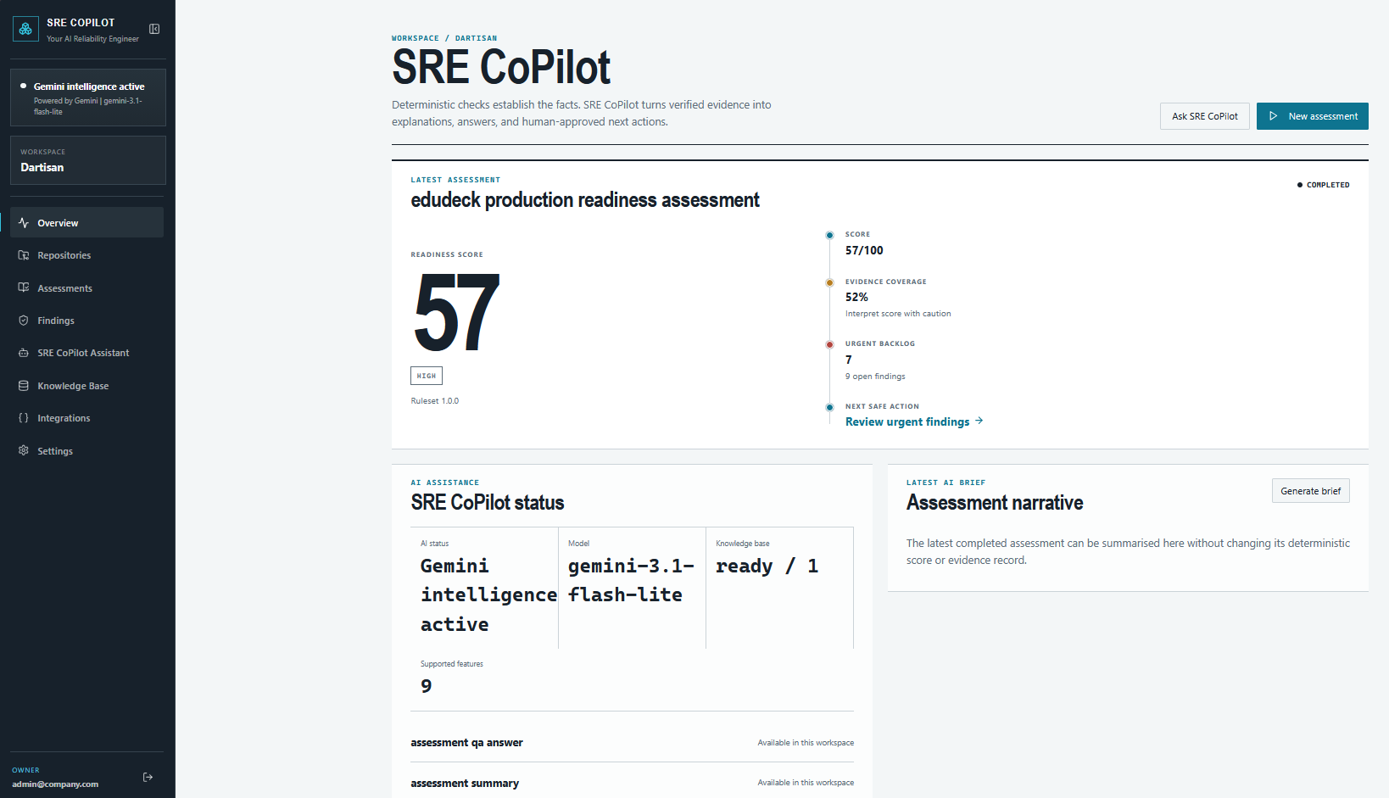Click the 'Interpret score with caution' note
The width and height of the screenshot is (1389, 798).
898,314
